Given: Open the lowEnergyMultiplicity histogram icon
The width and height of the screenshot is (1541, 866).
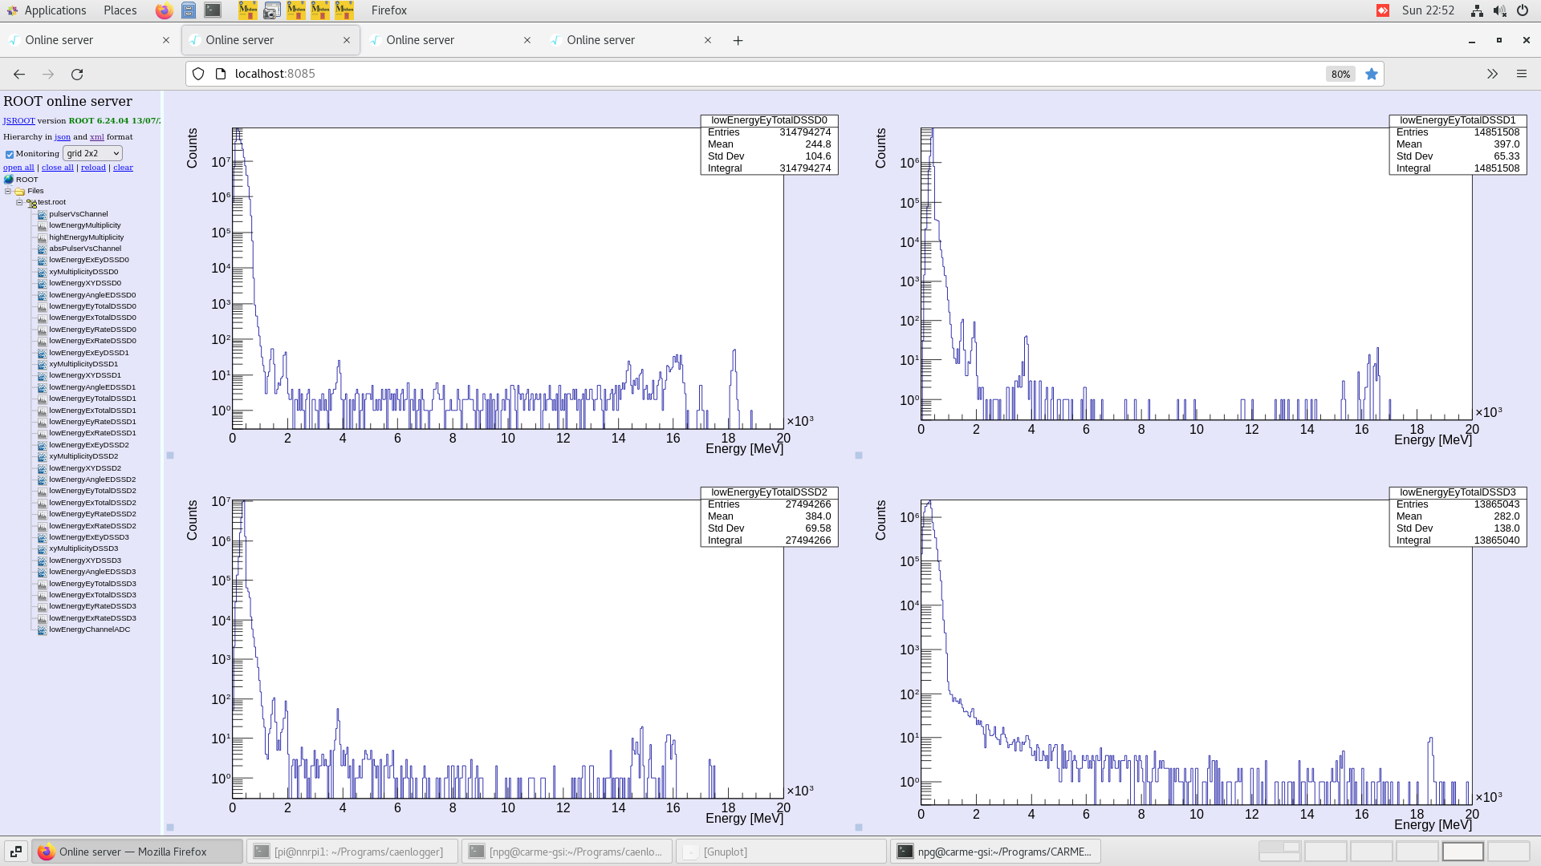Looking at the screenshot, I should pos(42,225).
